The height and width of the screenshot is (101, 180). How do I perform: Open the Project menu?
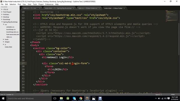point(41,4)
